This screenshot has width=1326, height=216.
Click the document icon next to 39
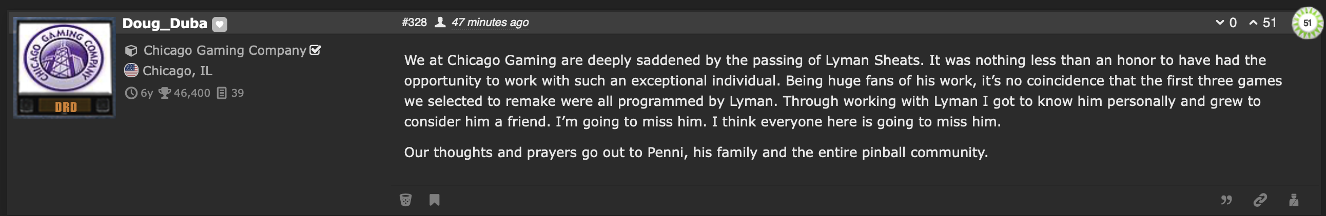click(x=221, y=93)
